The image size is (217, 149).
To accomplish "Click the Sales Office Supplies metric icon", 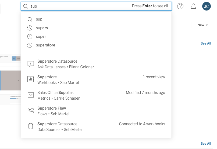I will pyautogui.click(x=31, y=95).
